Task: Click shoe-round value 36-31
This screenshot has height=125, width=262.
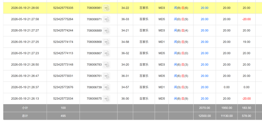Action: point(125,76)
